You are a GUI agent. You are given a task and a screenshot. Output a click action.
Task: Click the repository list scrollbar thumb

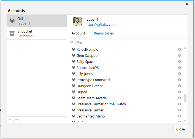pyautogui.click(x=185, y=98)
